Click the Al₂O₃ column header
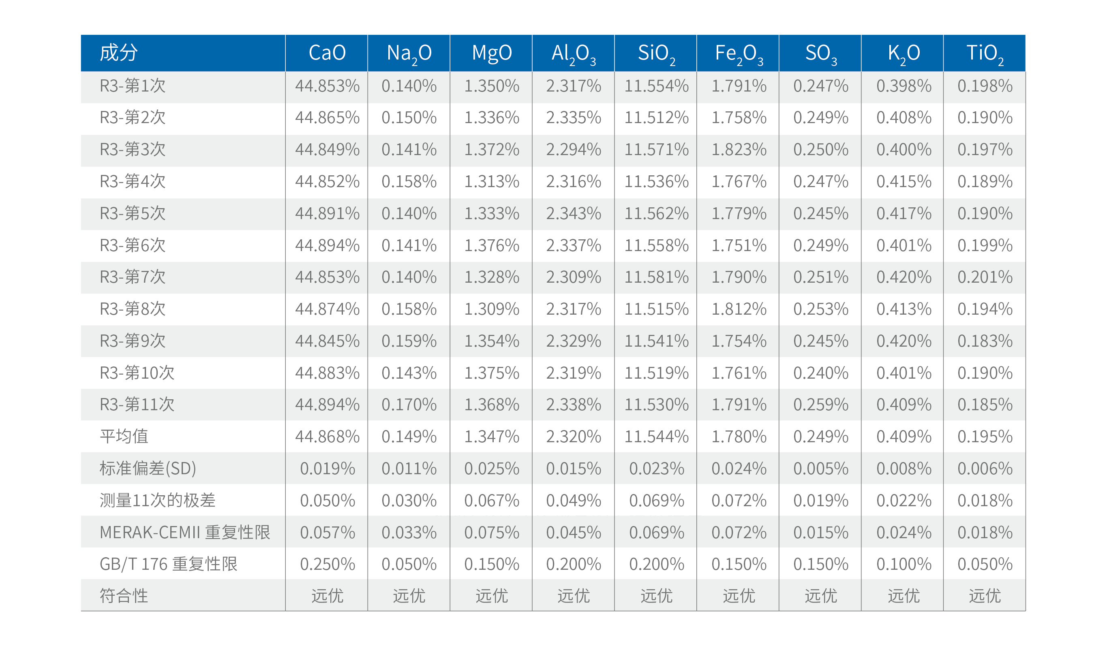1107x654 pixels. (x=573, y=53)
